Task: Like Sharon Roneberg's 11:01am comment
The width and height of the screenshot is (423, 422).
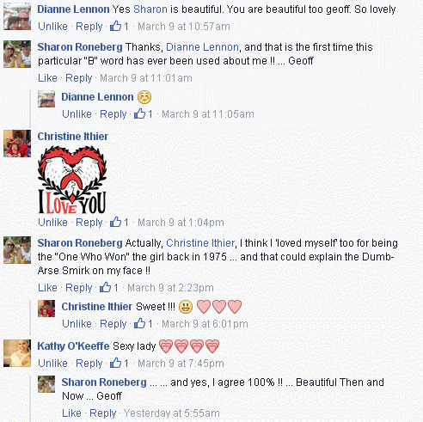Action: click(47, 78)
